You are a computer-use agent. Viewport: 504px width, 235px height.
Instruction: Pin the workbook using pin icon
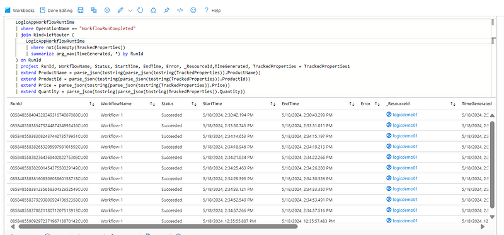(x=166, y=10)
